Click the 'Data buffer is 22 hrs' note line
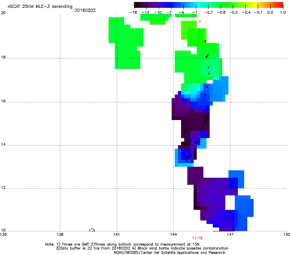This screenshot has height=255, width=290. coord(142,248)
